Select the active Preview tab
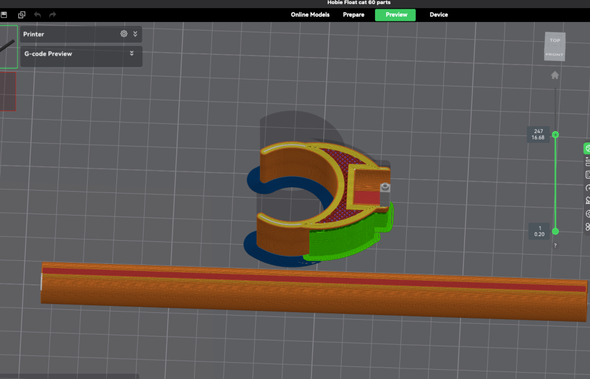The height and width of the screenshot is (379, 590). click(395, 14)
